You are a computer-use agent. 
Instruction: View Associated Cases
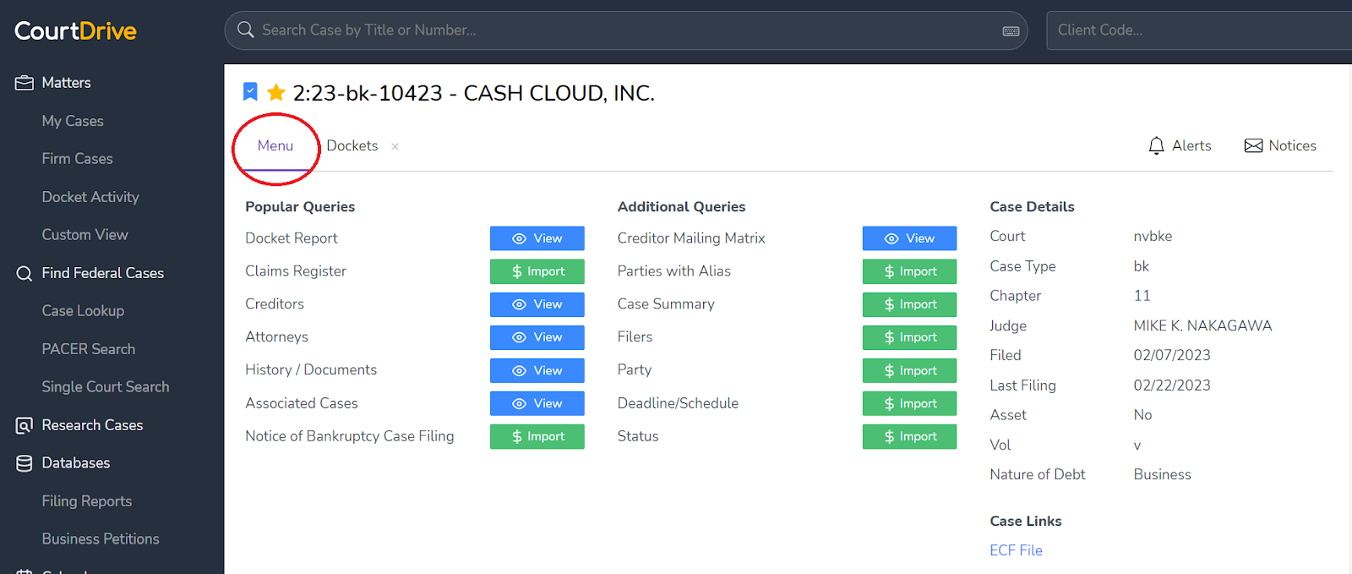click(537, 403)
